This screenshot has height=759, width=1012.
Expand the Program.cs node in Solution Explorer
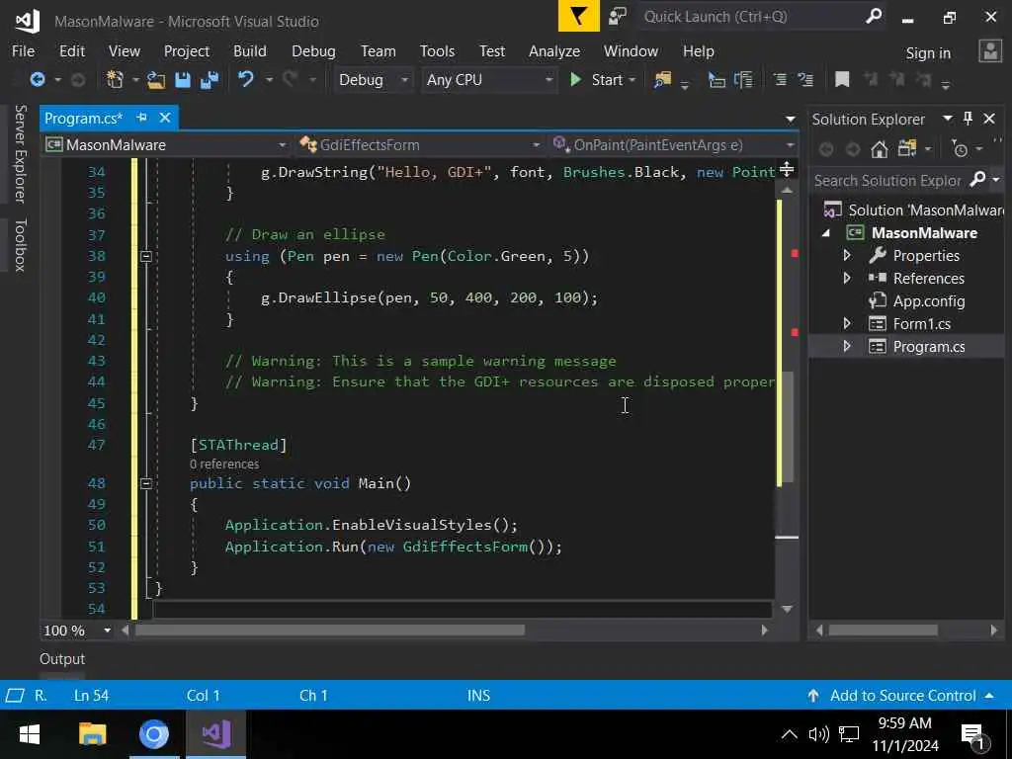847,347
